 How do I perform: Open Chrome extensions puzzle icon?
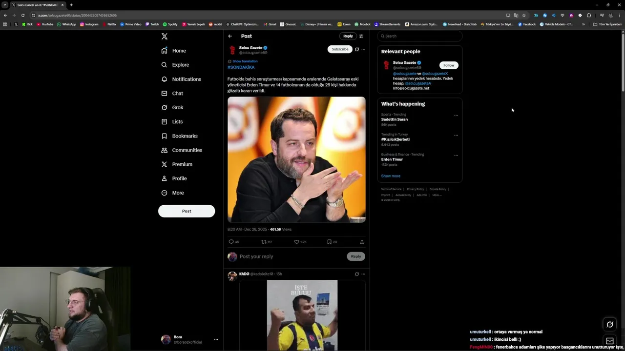point(589,15)
